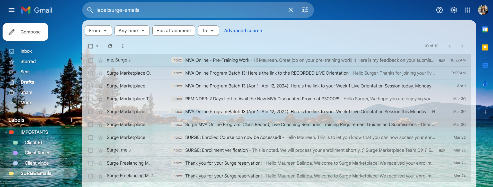Clear the search with the X icon
Image resolution: width=493 pixels, height=187 pixels.
pos(291,10)
